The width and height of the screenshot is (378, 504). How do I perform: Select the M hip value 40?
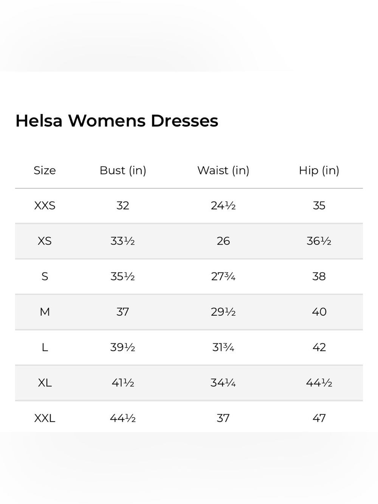click(319, 312)
